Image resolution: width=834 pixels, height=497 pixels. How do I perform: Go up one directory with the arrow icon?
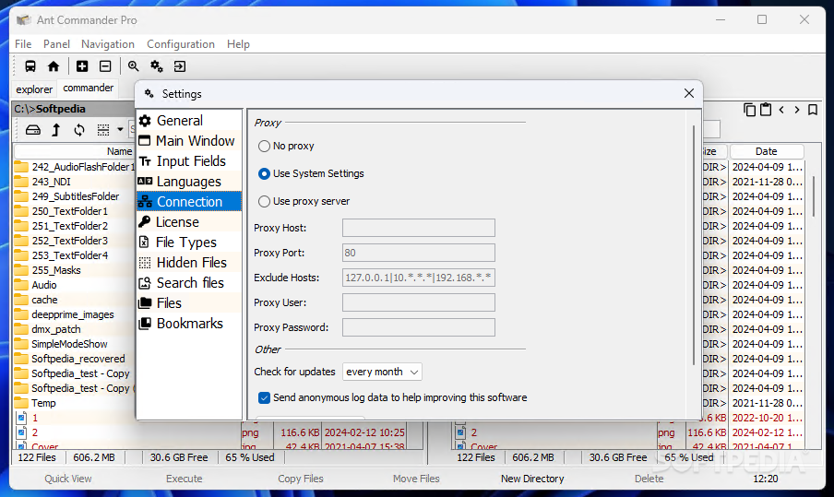click(56, 130)
